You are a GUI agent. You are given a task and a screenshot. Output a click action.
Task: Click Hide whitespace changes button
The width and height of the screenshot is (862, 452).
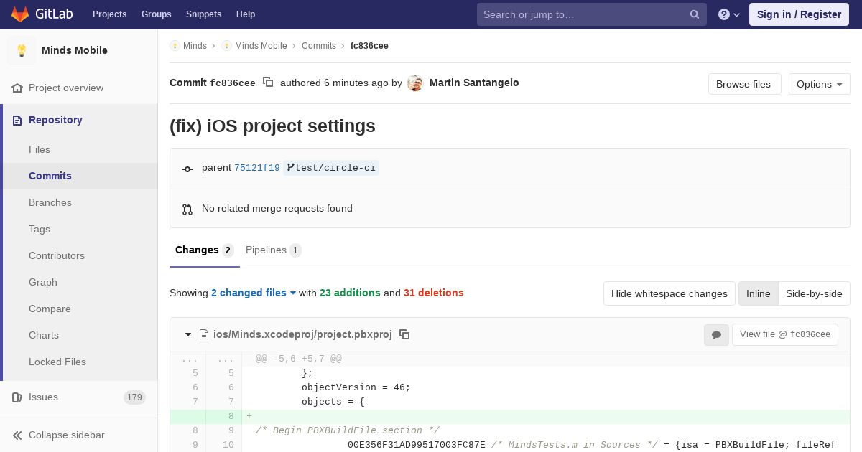click(x=669, y=293)
